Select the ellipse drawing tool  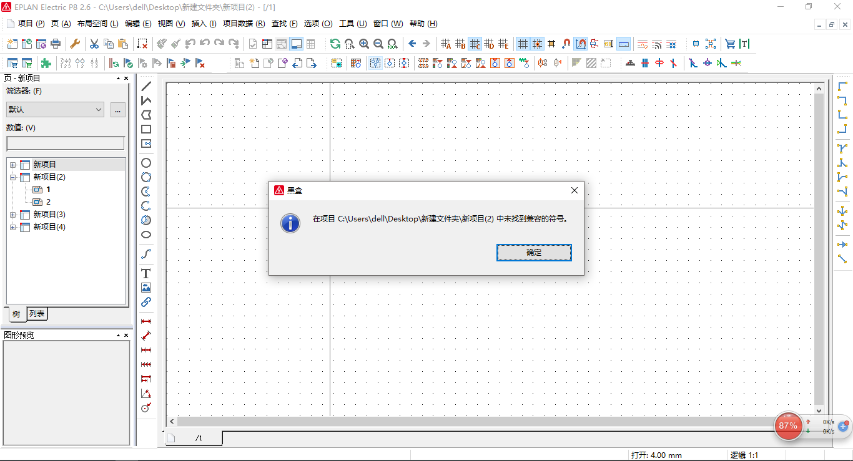pos(146,235)
